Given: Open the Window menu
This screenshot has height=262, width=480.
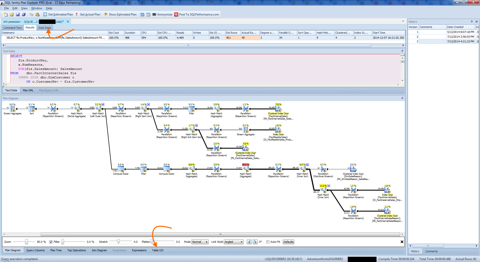Looking at the screenshot, I should [x=36, y=8].
